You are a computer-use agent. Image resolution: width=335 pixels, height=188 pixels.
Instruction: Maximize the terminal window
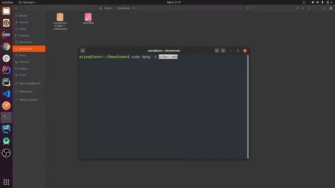point(238,51)
